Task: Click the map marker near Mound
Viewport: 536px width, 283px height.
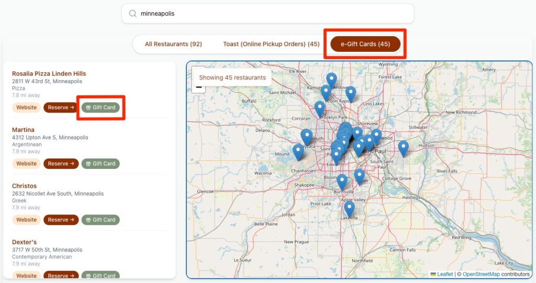Action: click(x=298, y=152)
